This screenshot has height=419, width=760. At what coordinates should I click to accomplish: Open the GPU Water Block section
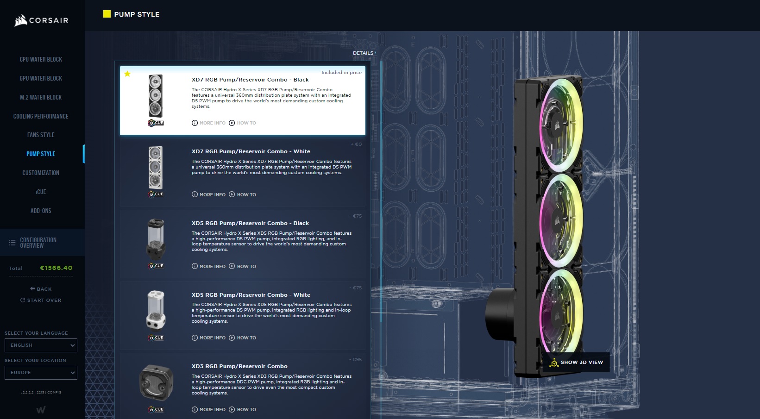tap(41, 78)
